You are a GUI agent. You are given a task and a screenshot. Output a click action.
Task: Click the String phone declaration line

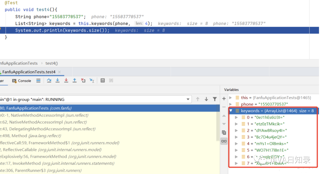(51, 17)
